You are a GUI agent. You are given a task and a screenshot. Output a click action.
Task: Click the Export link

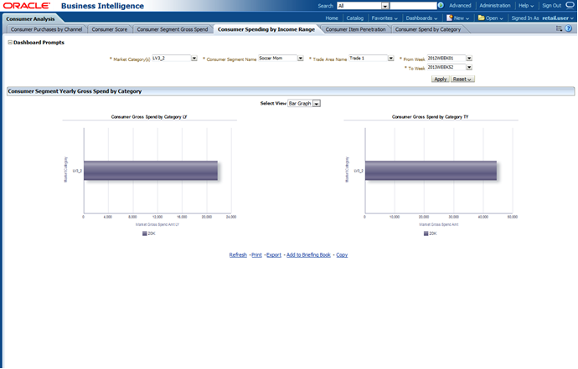point(274,255)
